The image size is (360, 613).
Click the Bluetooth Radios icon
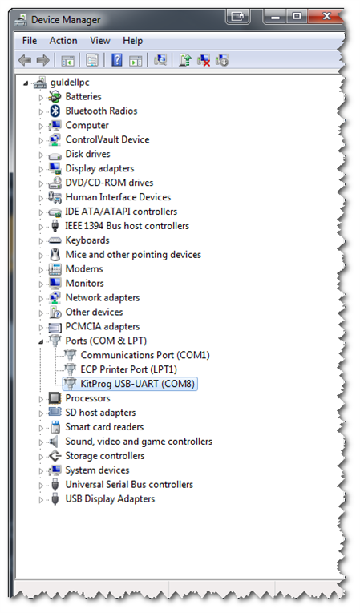pos(55,111)
